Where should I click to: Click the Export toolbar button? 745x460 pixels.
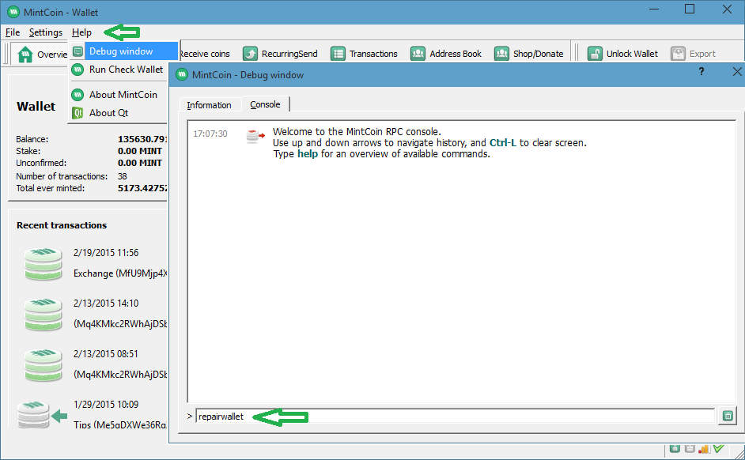pyautogui.click(x=694, y=54)
